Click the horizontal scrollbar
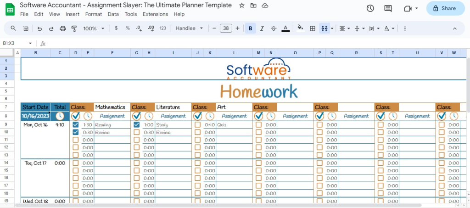The image size is (470, 208). (x=218, y=205)
